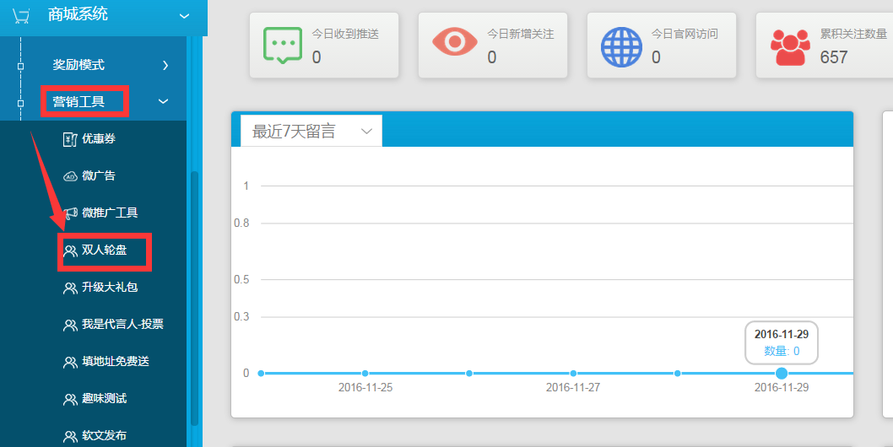Collapse the 商城系统 header chevron
The height and width of the screenshot is (447, 893).
[185, 15]
